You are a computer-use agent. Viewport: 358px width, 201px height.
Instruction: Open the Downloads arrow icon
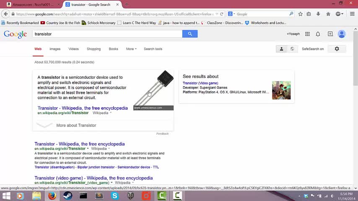click(318, 14)
